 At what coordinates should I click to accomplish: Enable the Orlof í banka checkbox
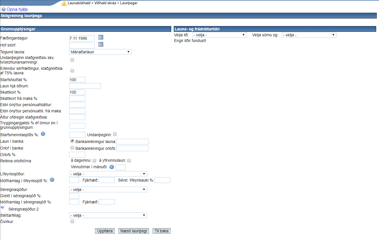(72, 148)
